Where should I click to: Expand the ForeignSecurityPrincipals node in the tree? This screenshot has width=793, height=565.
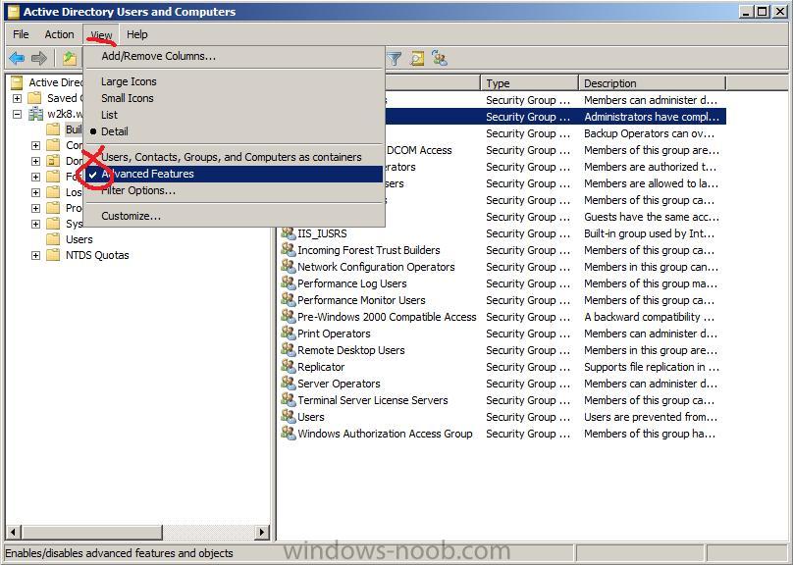coord(35,177)
